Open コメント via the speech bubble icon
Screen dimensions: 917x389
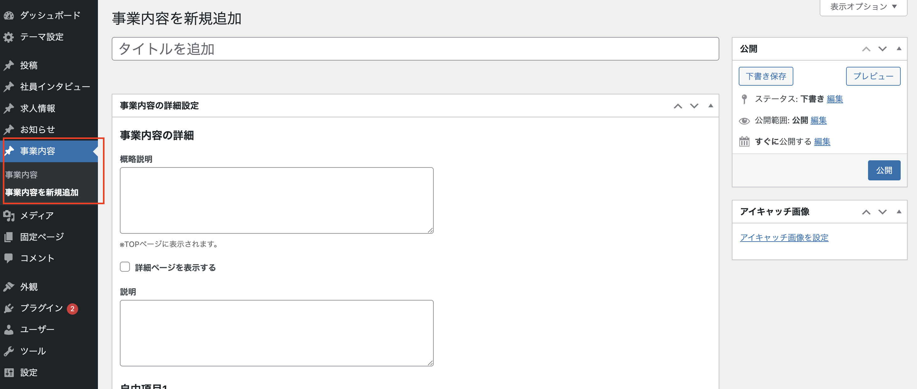tap(9, 258)
